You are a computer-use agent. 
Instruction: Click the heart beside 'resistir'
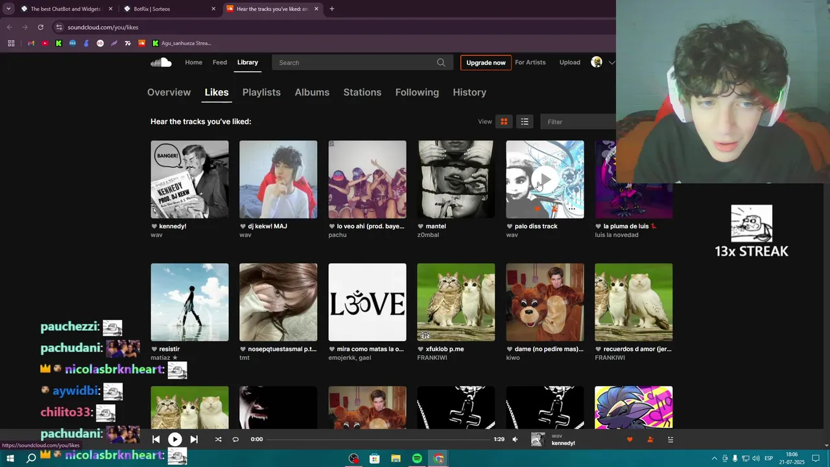point(154,349)
